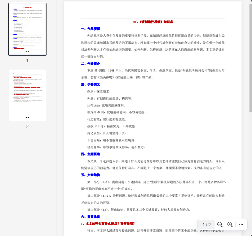Screen dimensions: 252x236
Task: Click the heading 三、字音词义
Action: (90, 85)
